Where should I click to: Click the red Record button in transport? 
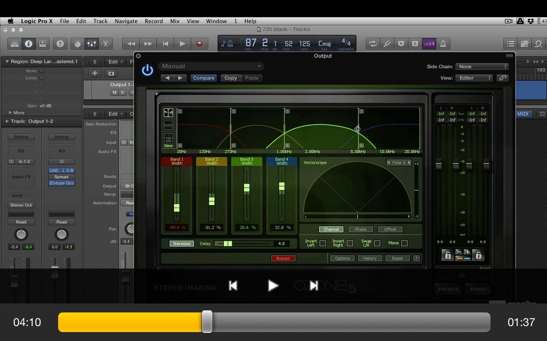click(199, 44)
